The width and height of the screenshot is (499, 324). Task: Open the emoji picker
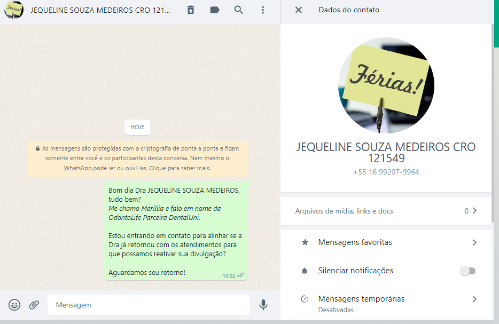point(14,305)
